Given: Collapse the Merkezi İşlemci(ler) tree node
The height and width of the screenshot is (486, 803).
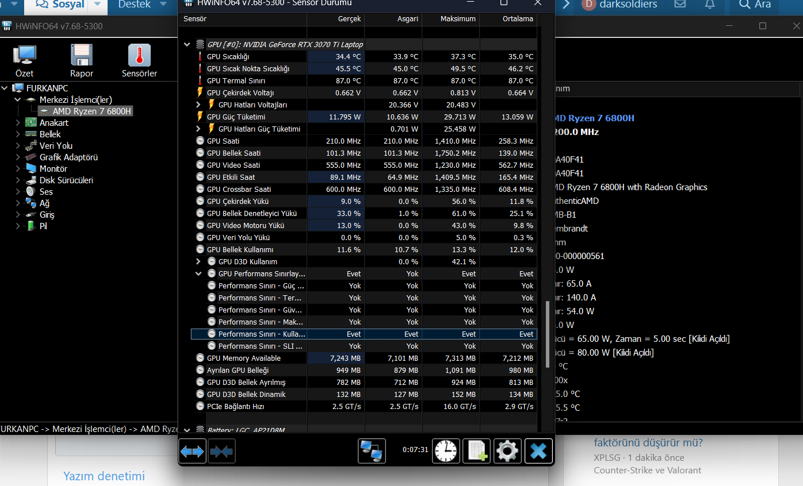Looking at the screenshot, I should 17,99.
